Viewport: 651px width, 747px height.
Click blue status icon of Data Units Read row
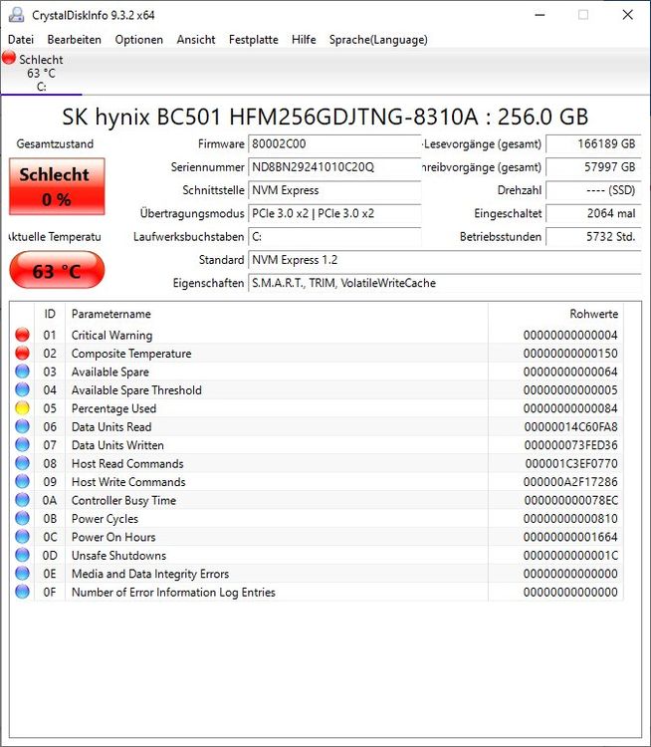[22, 426]
